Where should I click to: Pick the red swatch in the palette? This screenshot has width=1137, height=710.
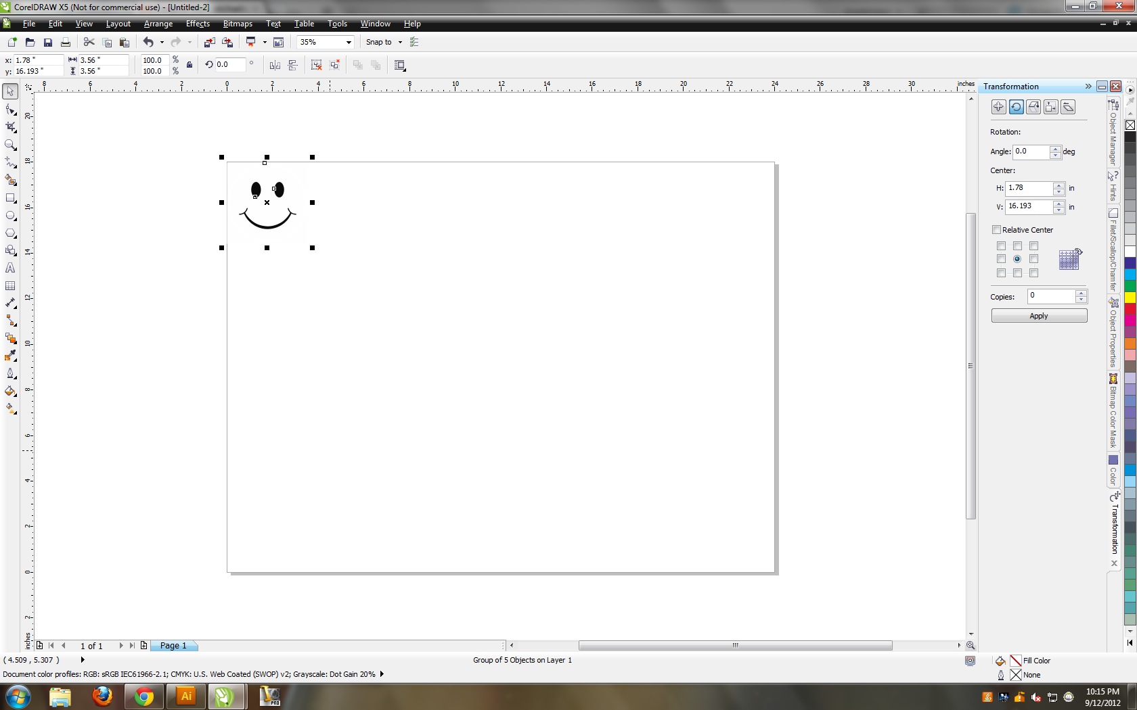[x=1130, y=309]
